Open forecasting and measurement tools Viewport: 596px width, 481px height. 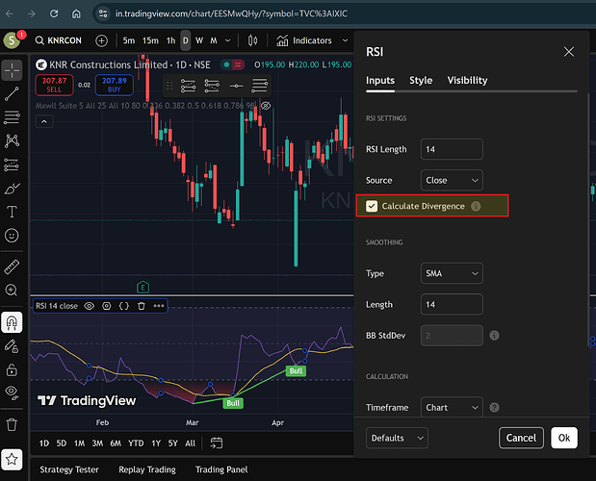[12, 165]
